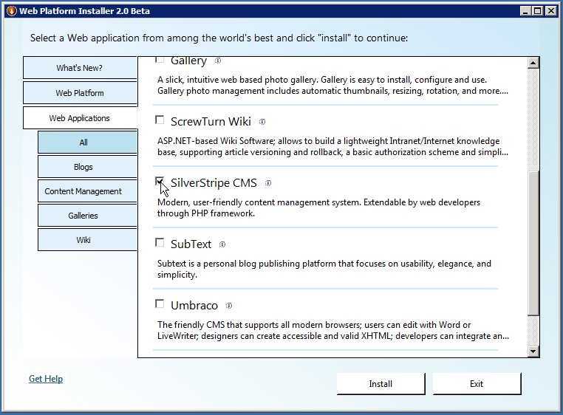Open the info icon next to Gallery
Screen dimensions: 563x415
(217, 61)
